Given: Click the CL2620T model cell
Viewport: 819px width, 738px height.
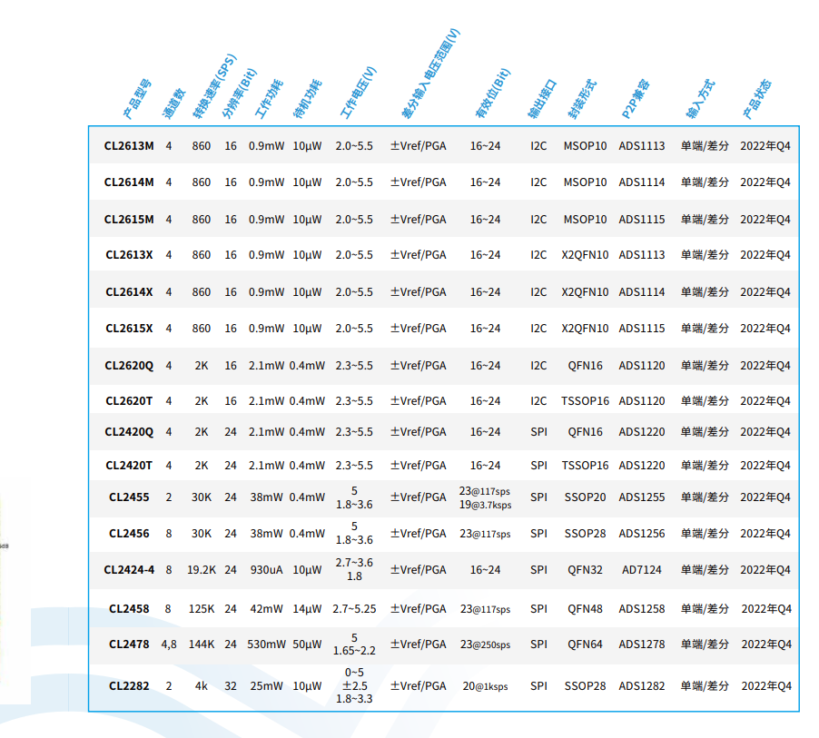Looking at the screenshot, I should click(129, 401).
